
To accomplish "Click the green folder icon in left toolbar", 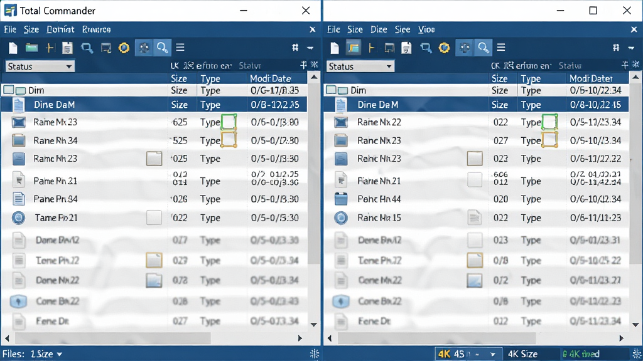I will [31, 48].
